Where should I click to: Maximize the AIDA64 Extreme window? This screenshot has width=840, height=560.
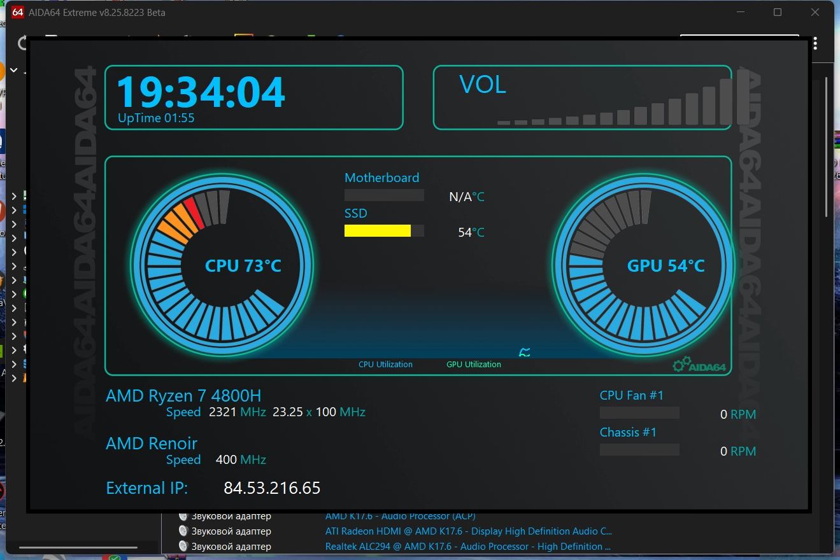pos(778,12)
